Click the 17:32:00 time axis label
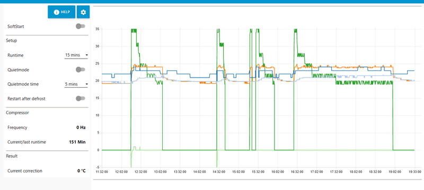The image size is (424, 190). [335, 171]
